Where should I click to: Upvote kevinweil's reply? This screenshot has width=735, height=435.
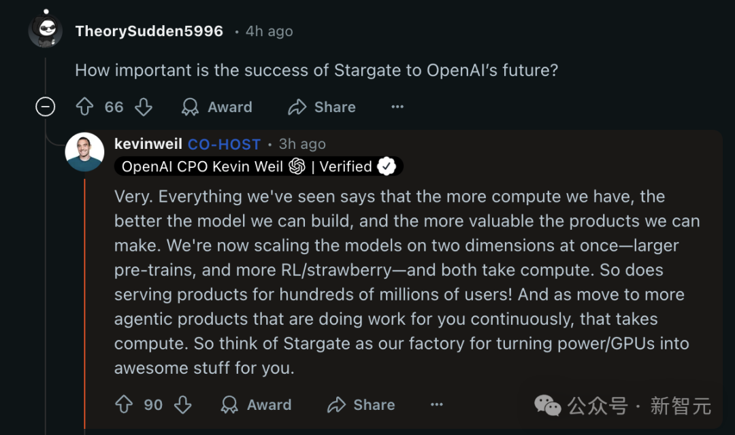[124, 404]
